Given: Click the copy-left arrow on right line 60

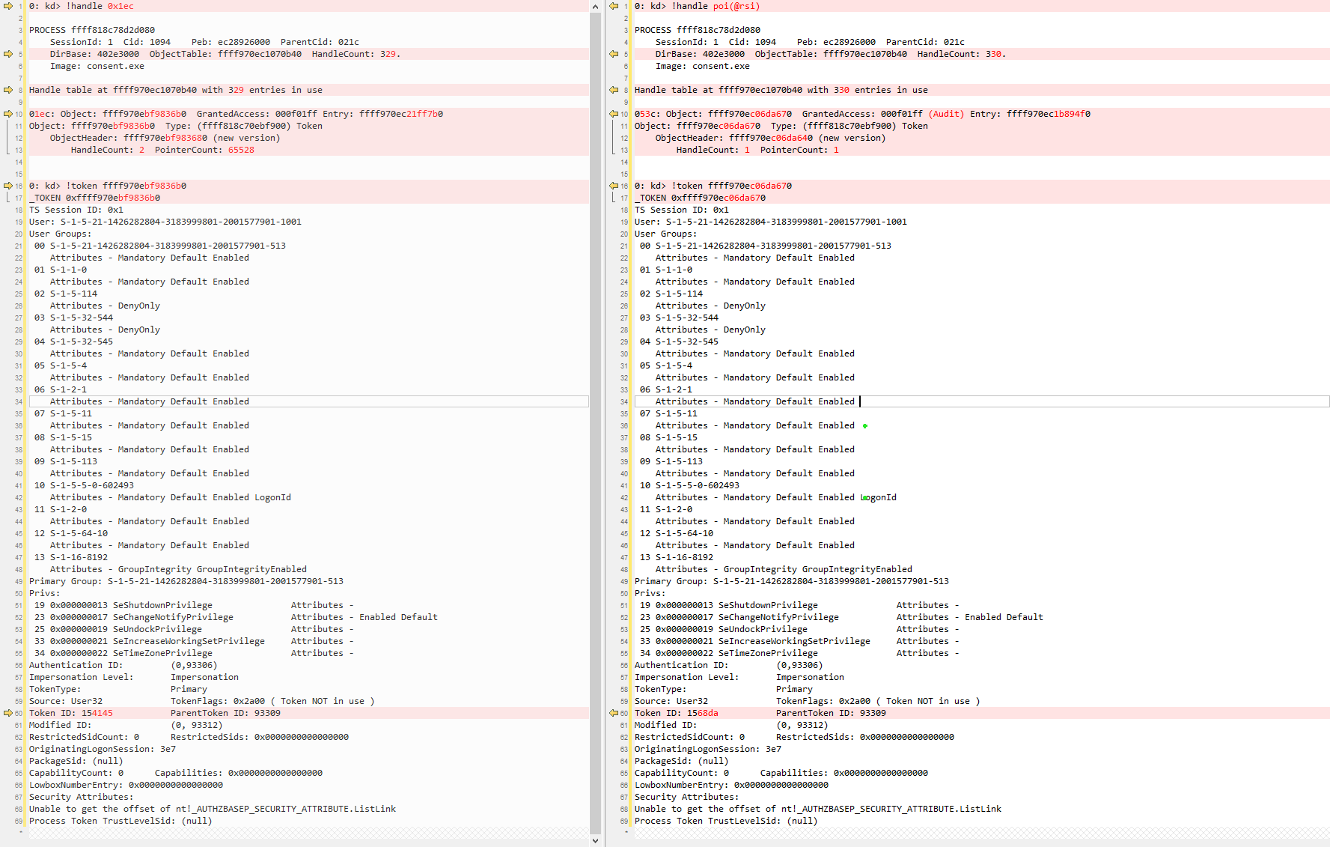Looking at the screenshot, I should [614, 713].
